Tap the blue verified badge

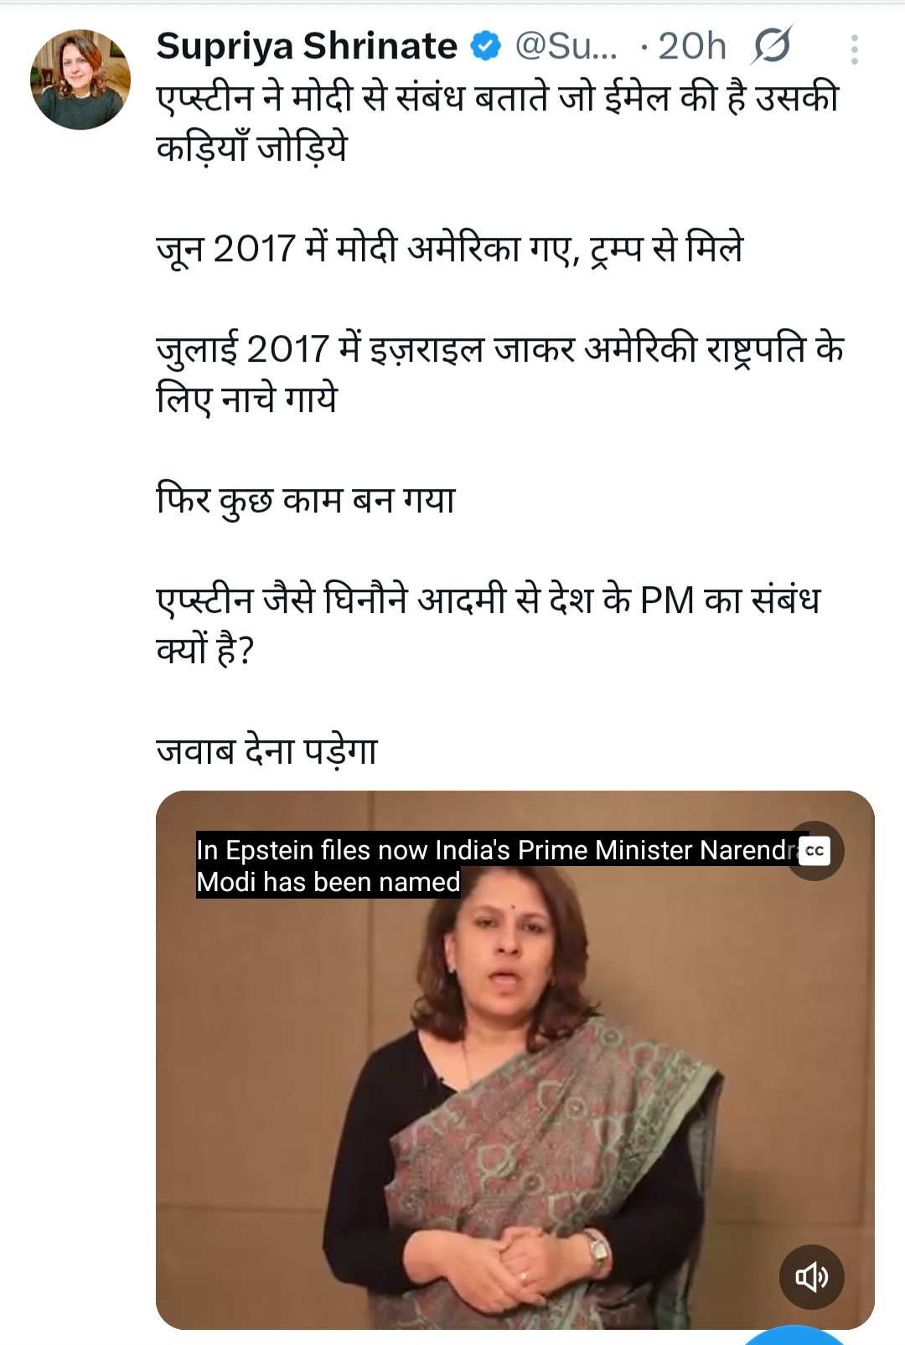(x=486, y=46)
